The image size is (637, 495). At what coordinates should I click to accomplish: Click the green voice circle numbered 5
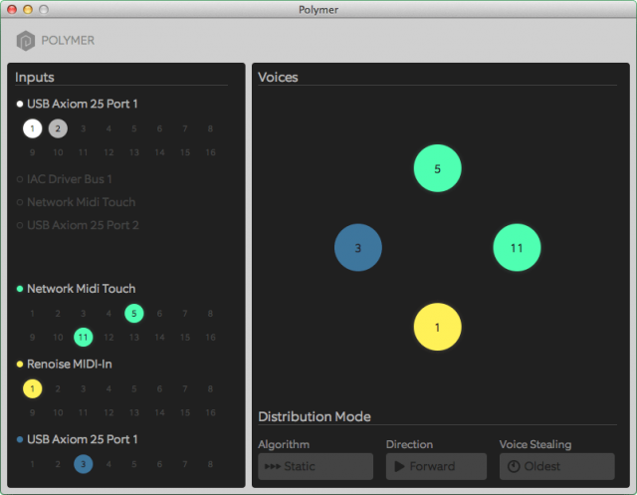point(437,169)
